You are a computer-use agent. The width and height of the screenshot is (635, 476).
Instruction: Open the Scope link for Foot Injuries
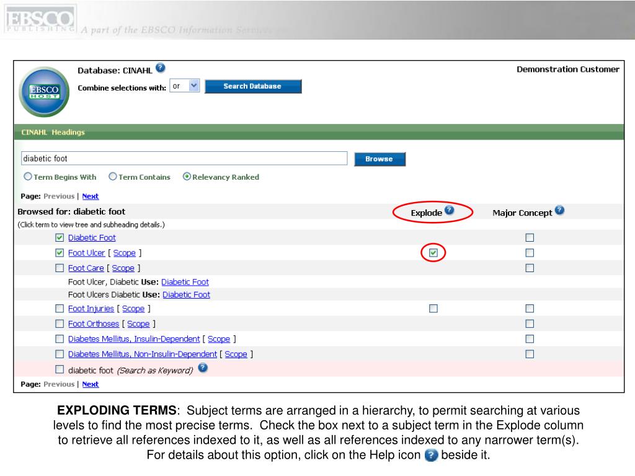click(x=133, y=309)
